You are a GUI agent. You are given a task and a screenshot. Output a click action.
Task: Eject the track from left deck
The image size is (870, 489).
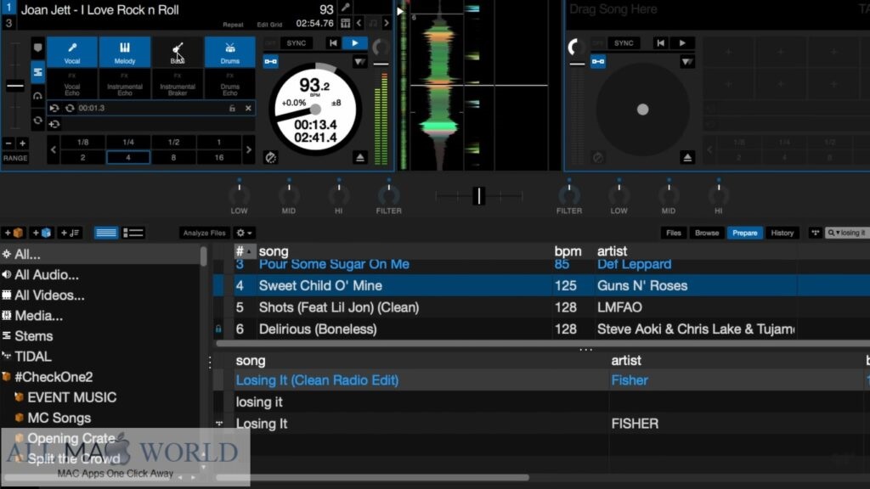[x=360, y=158]
